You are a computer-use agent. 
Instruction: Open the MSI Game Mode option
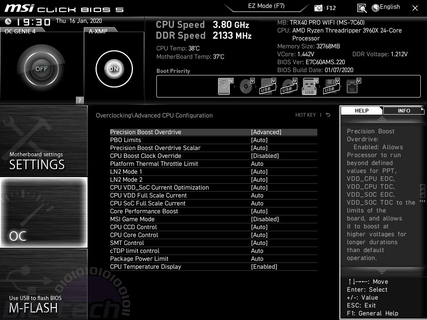(213, 219)
